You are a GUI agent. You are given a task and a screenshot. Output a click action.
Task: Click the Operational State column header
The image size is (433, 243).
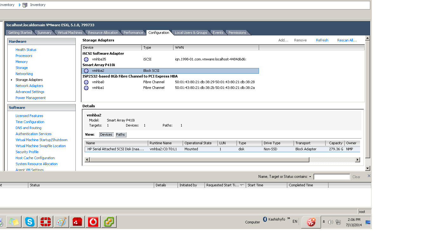pos(200,143)
